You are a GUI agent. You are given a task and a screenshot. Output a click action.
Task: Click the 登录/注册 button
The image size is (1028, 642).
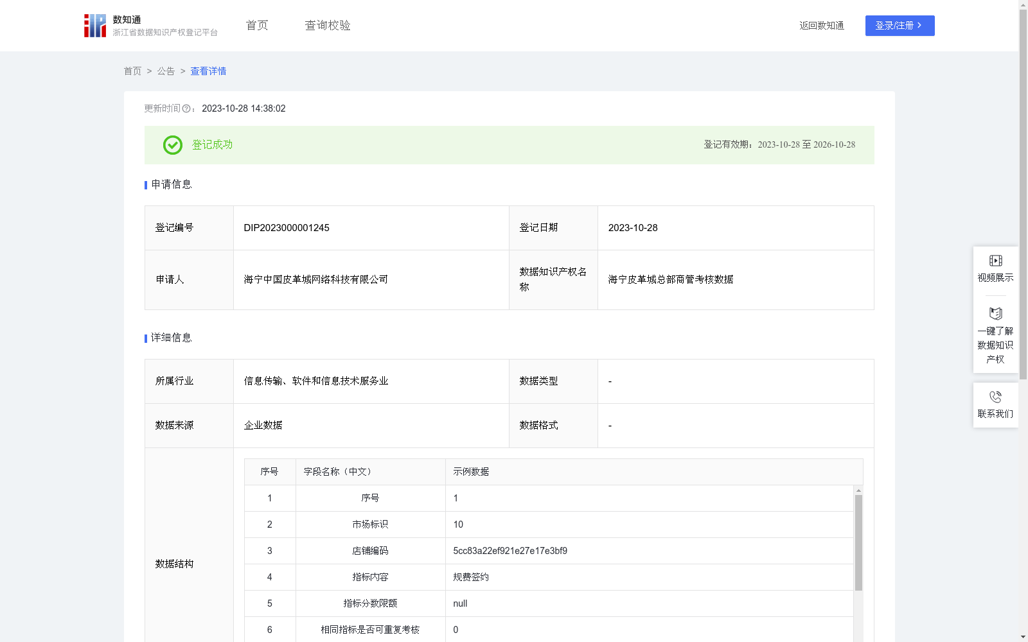(x=899, y=26)
